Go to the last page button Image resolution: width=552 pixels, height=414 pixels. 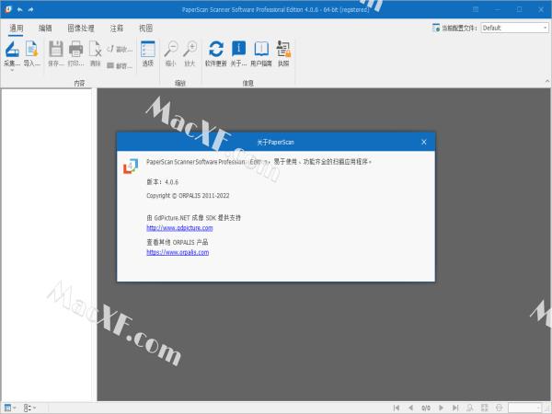click(x=455, y=408)
